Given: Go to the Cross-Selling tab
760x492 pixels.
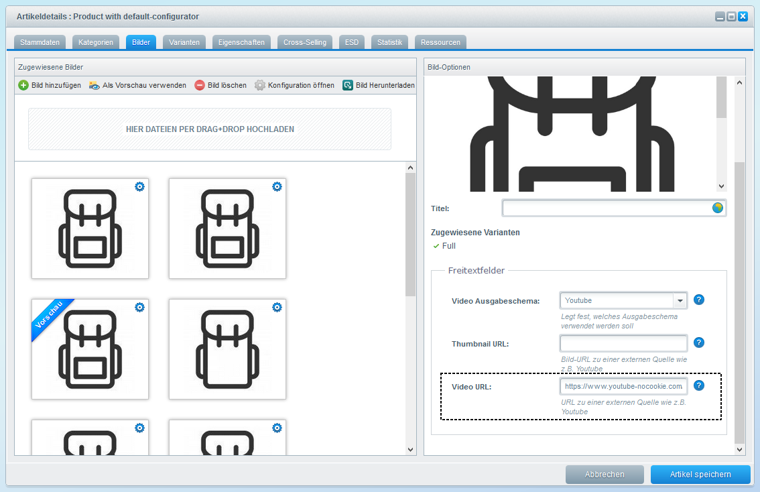Looking at the screenshot, I should click(305, 42).
